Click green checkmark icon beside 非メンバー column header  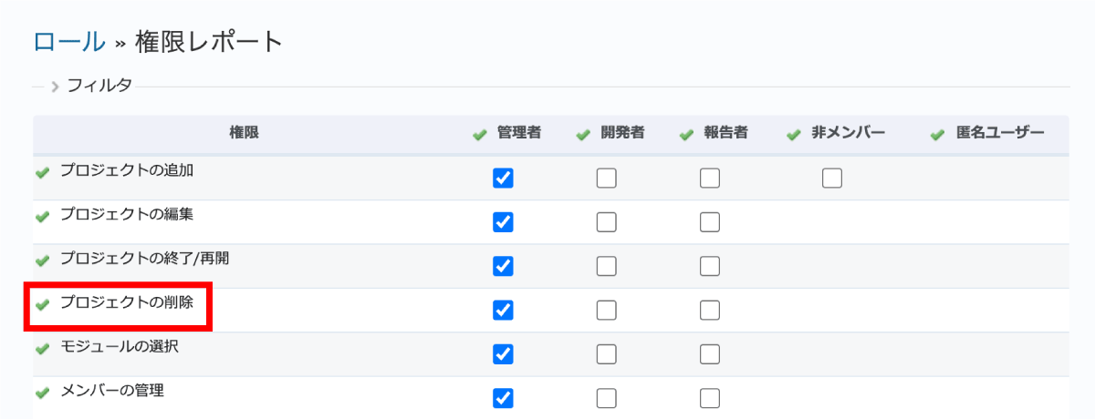coord(794,135)
